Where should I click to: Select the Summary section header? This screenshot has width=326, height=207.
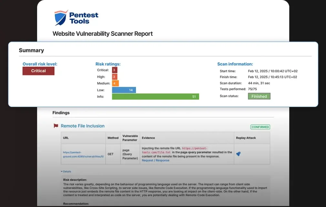click(31, 50)
